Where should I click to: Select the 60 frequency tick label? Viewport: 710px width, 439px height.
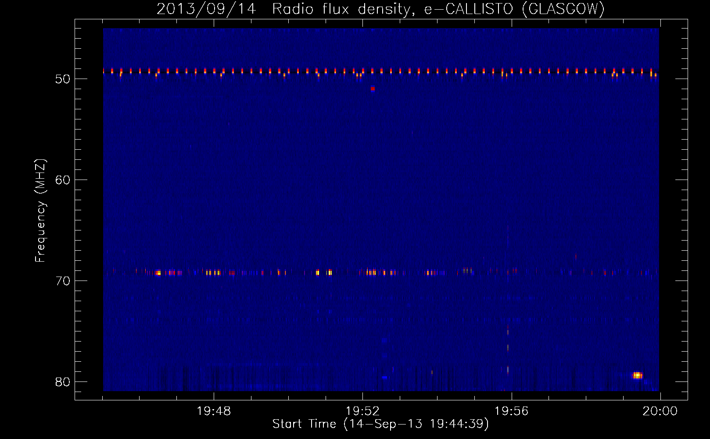(63, 180)
